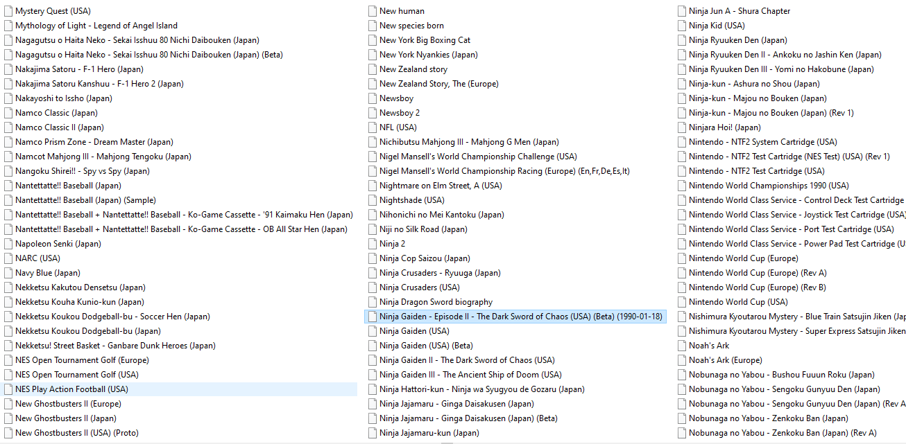
Task: Select Ninja Gaiden III - The Ancient Ship of Doom
Action: (470, 375)
